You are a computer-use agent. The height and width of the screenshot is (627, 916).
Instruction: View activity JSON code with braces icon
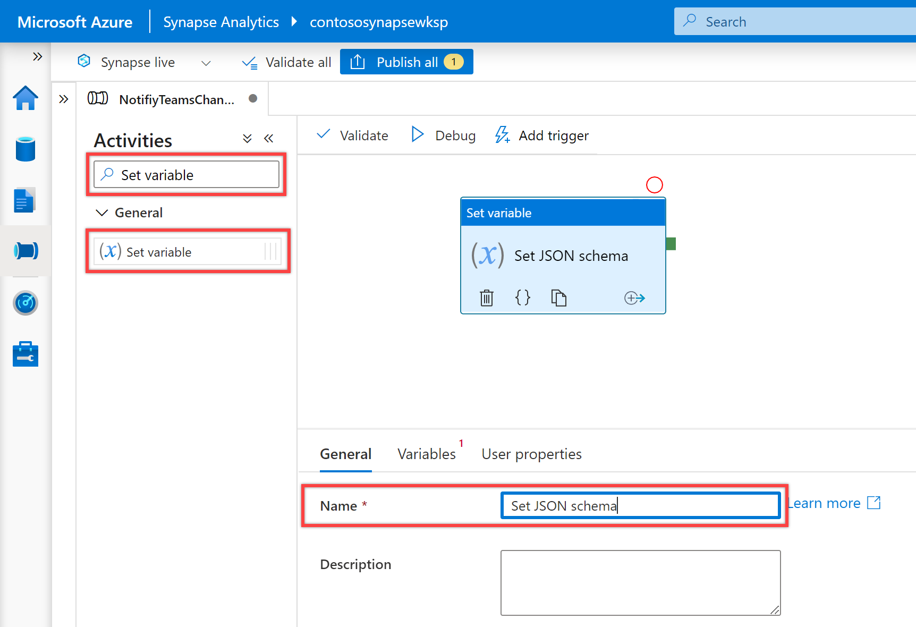point(522,298)
